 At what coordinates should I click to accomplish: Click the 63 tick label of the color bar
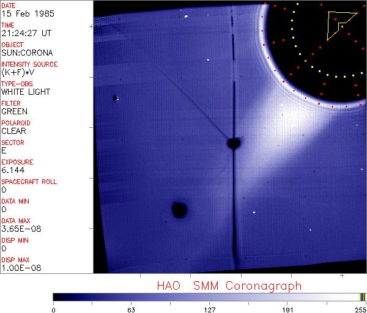point(132,310)
